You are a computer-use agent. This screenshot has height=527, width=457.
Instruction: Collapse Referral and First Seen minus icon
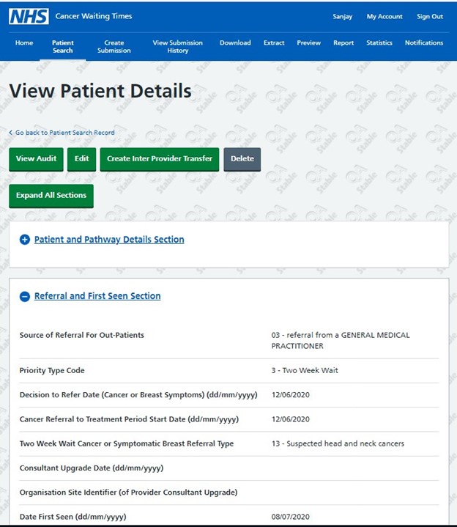pos(24,296)
